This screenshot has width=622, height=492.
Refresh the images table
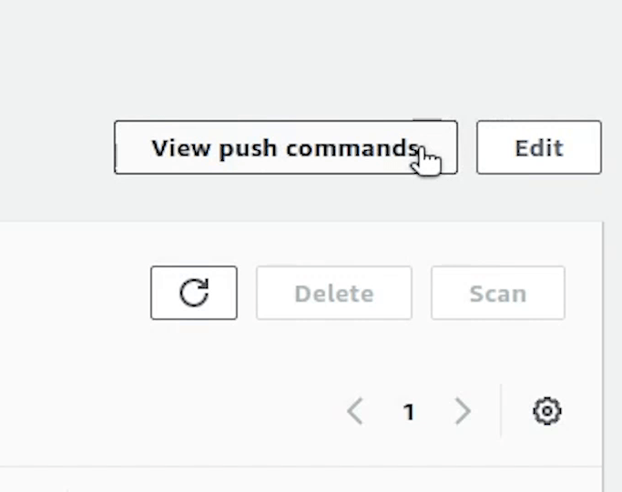(x=194, y=293)
